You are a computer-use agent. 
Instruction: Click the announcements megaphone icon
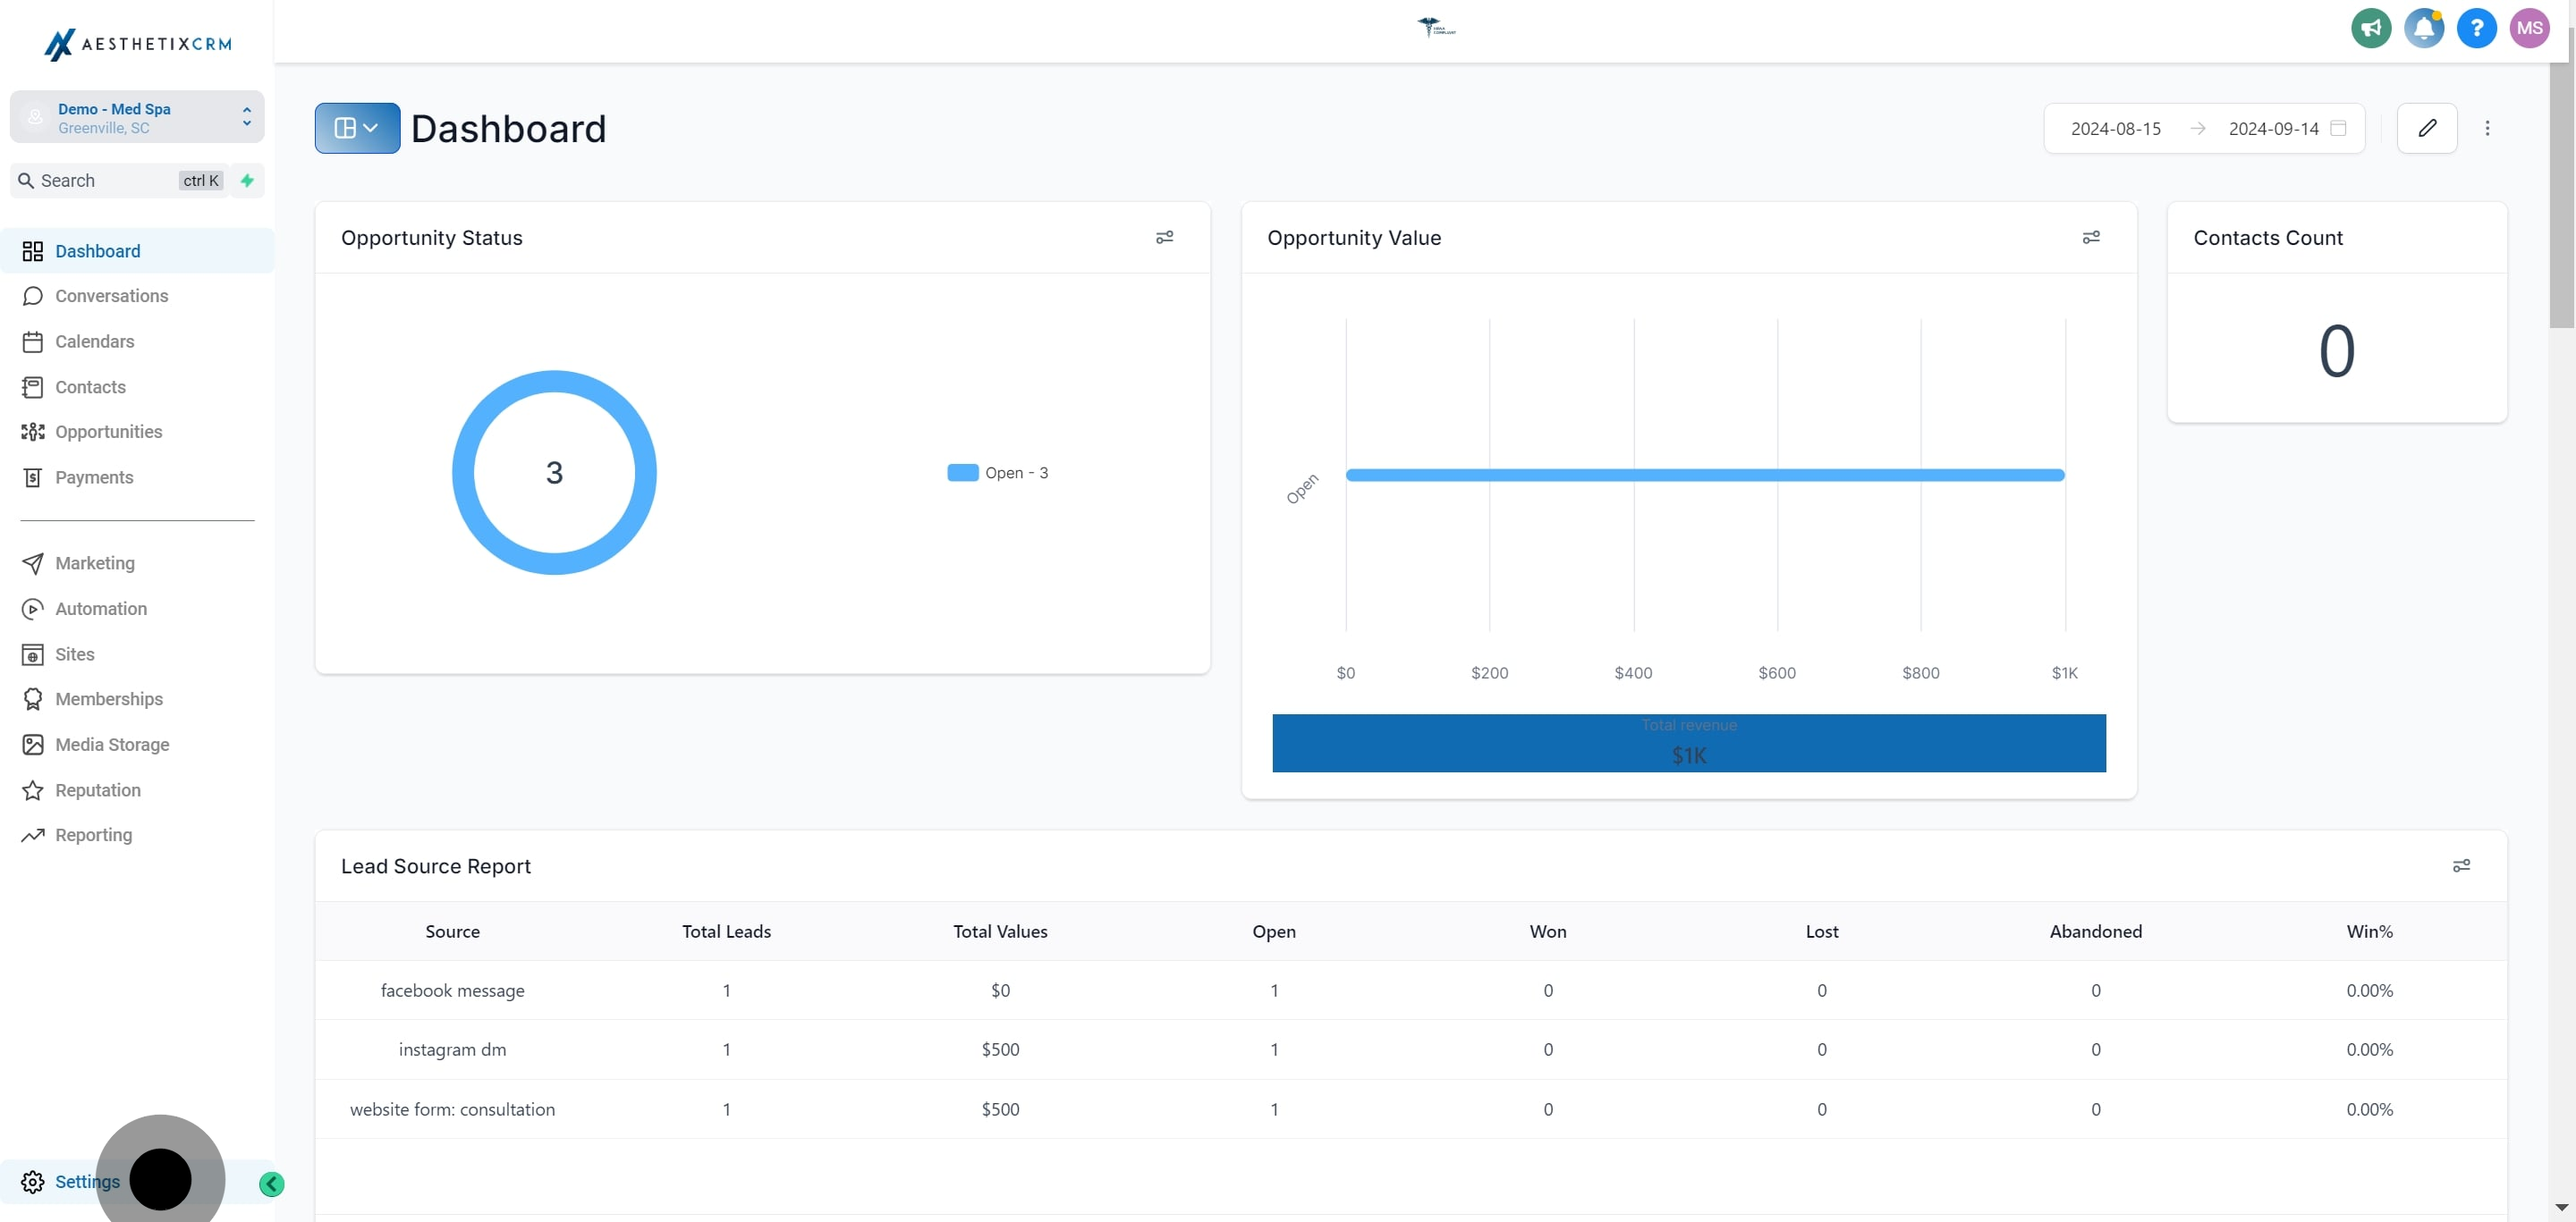pyautogui.click(x=2370, y=28)
